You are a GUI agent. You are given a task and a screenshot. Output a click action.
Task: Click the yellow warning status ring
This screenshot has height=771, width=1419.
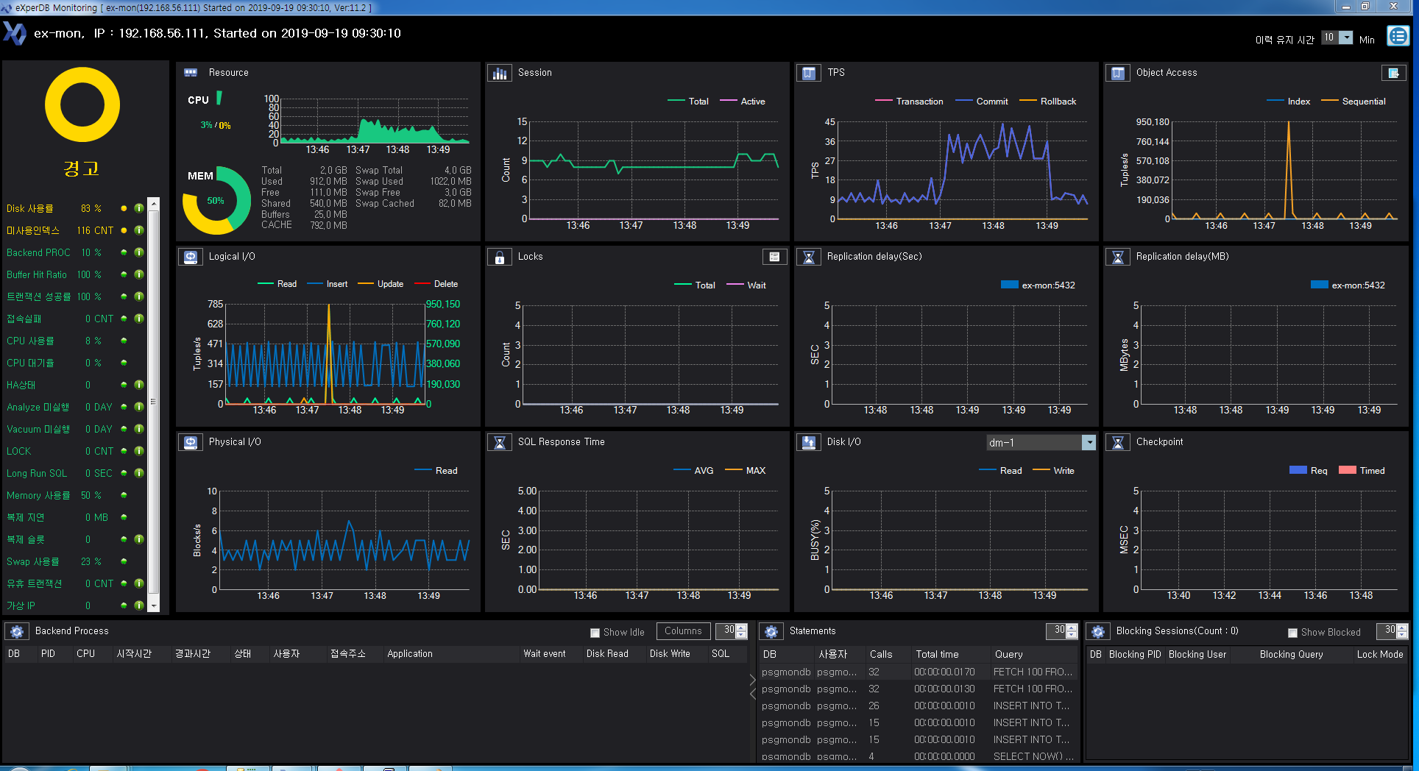(x=82, y=104)
